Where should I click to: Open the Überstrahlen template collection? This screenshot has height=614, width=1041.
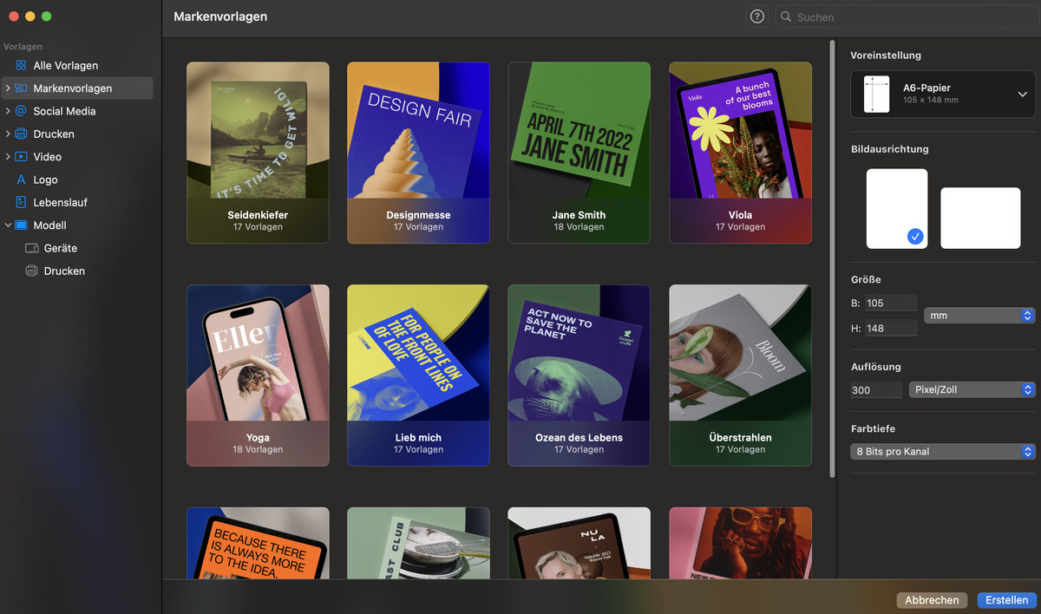coord(740,376)
